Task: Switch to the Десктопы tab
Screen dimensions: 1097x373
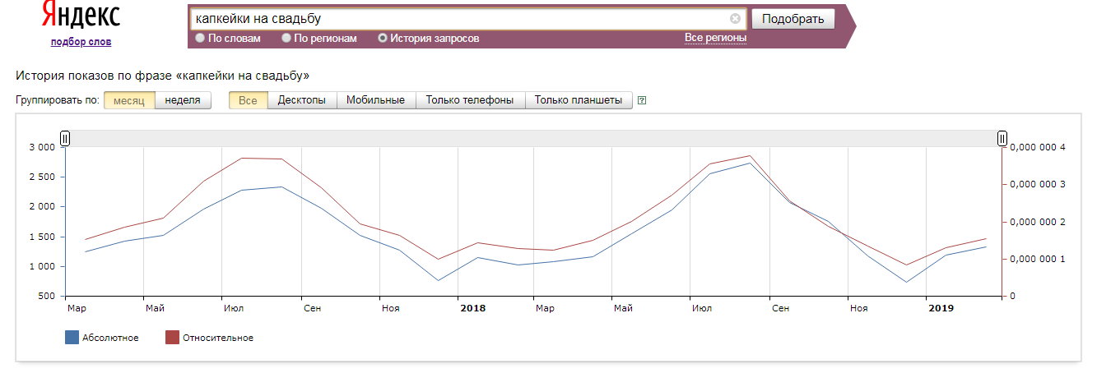Action: click(x=302, y=100)
